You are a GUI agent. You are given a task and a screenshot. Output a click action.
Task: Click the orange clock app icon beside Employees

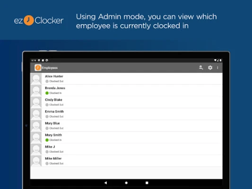point(38,68)
